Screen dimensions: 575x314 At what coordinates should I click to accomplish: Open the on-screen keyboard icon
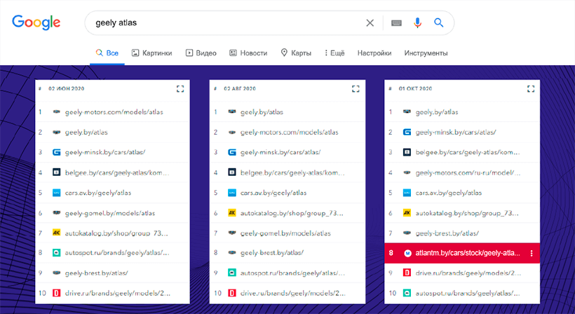396,22
